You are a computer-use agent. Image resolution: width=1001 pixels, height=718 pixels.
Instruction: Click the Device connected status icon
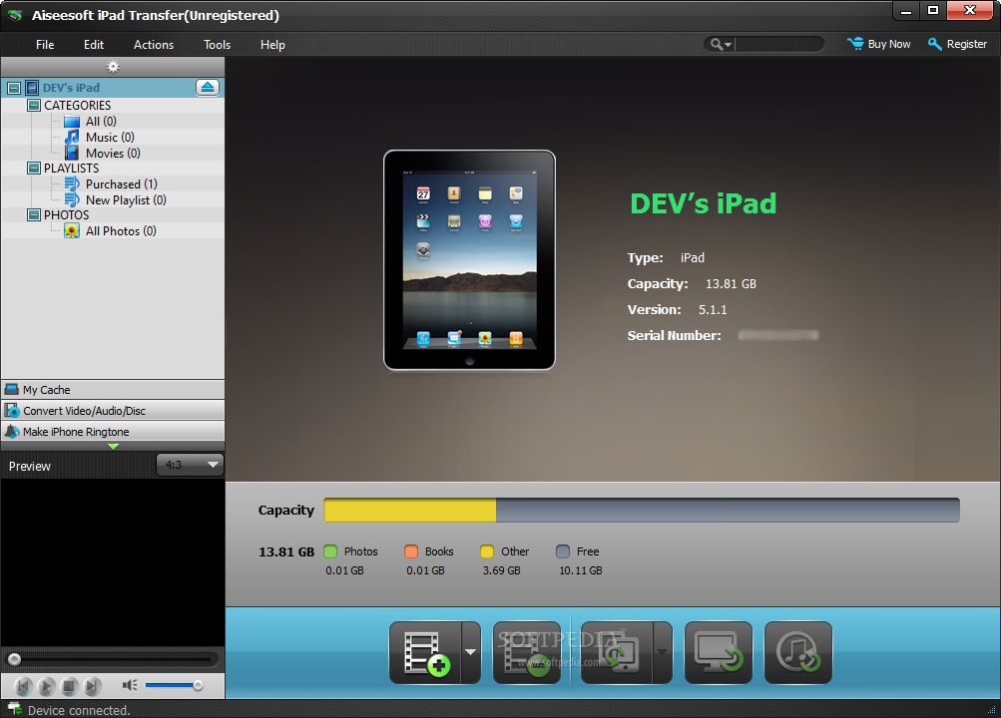click(14, 708)
